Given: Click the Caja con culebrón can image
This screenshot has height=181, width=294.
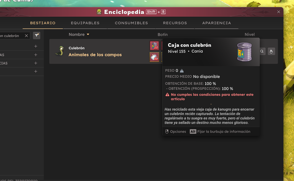Looking at the screenshot, I should 244,52.
